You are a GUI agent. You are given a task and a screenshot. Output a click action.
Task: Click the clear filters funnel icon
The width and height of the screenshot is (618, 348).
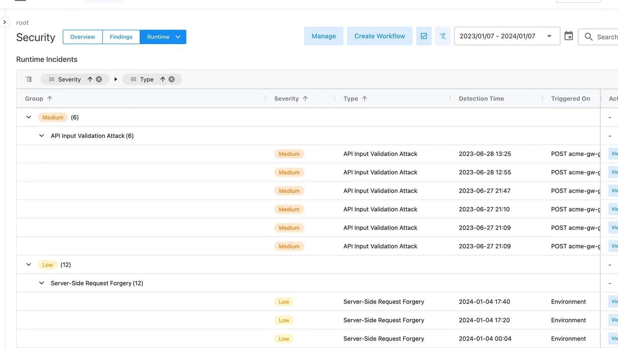tap(442, 36)
